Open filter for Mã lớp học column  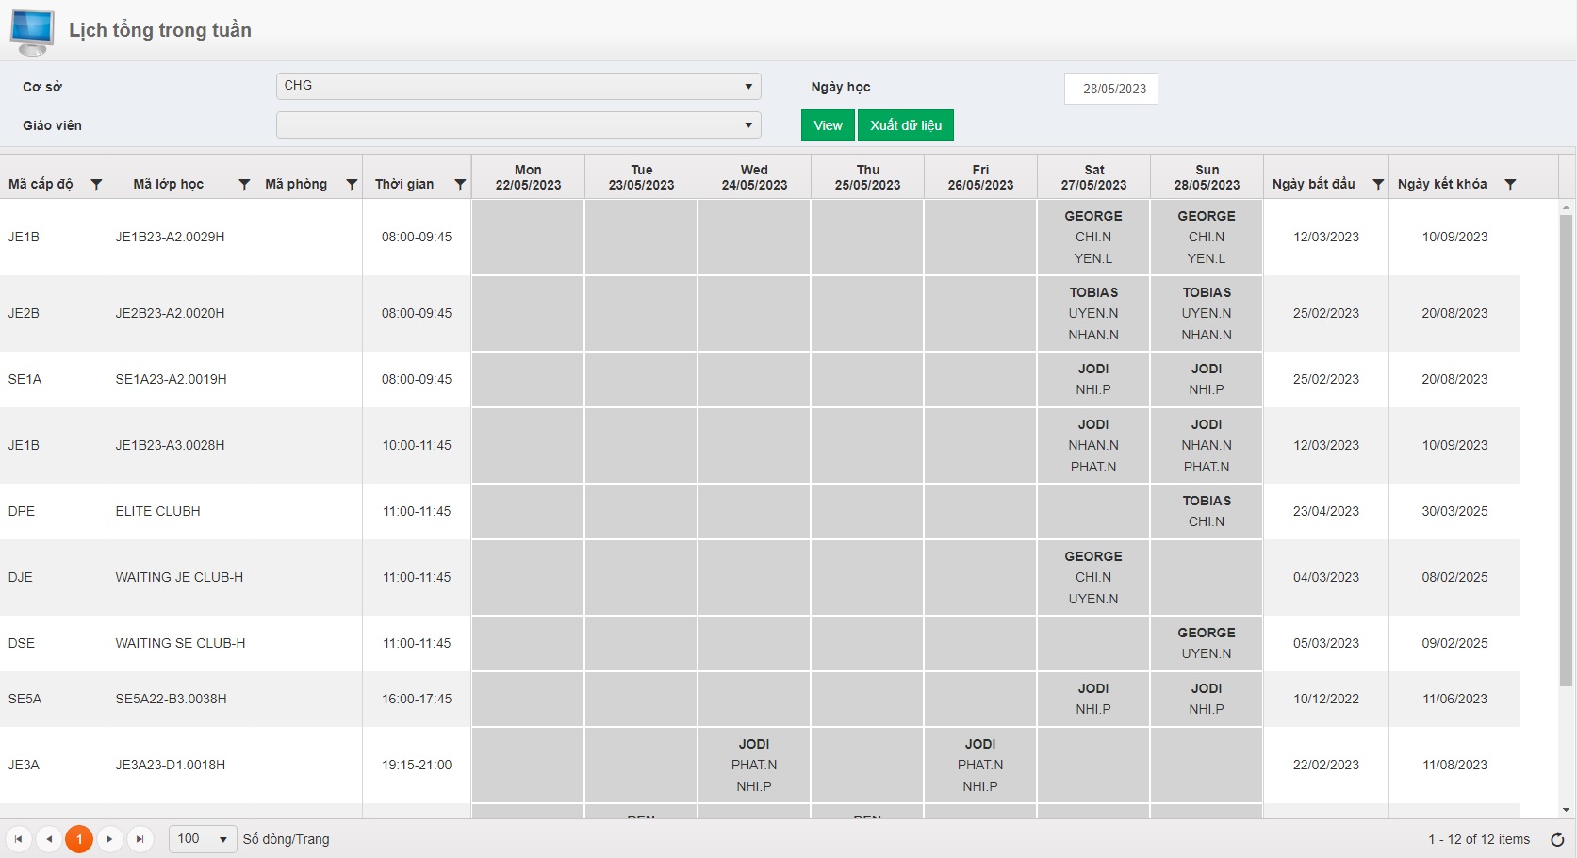click(244, 185)
